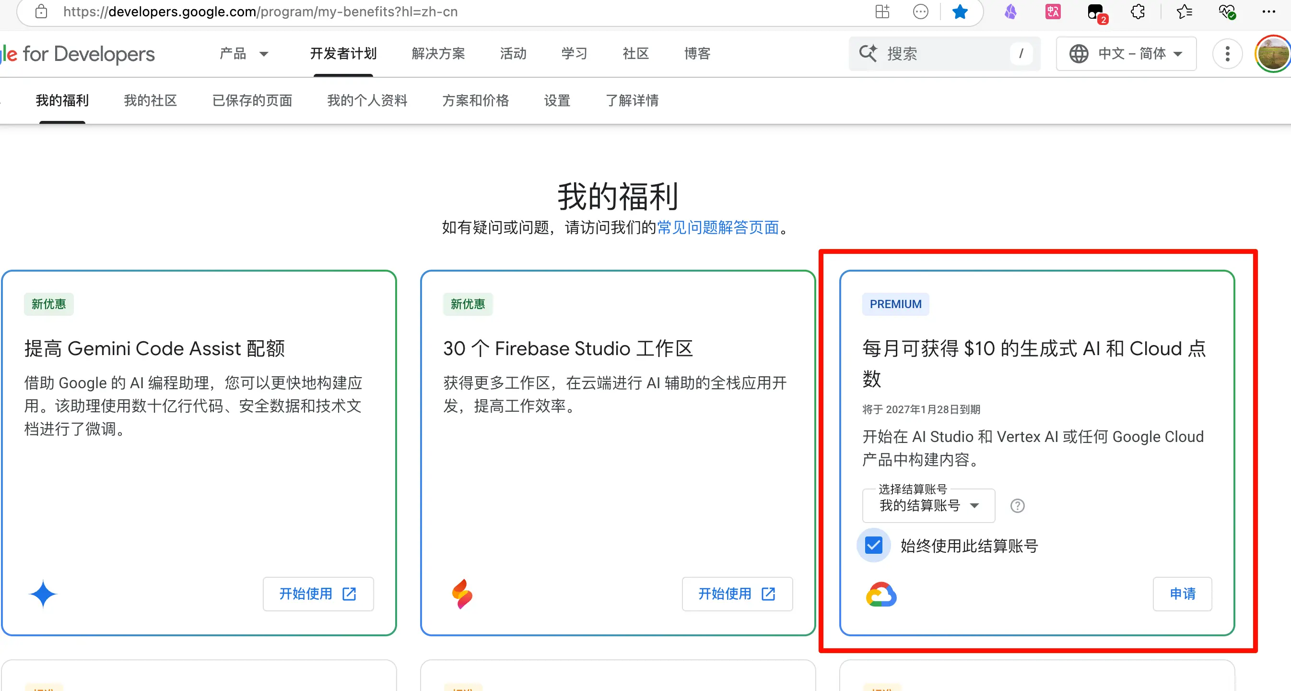Click help question mark beside billing account

coord(1017,505)
